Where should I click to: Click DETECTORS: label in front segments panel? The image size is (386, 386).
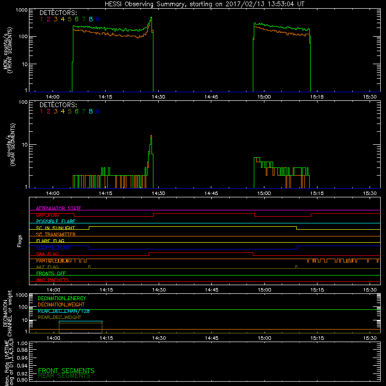tap(58, 13)
